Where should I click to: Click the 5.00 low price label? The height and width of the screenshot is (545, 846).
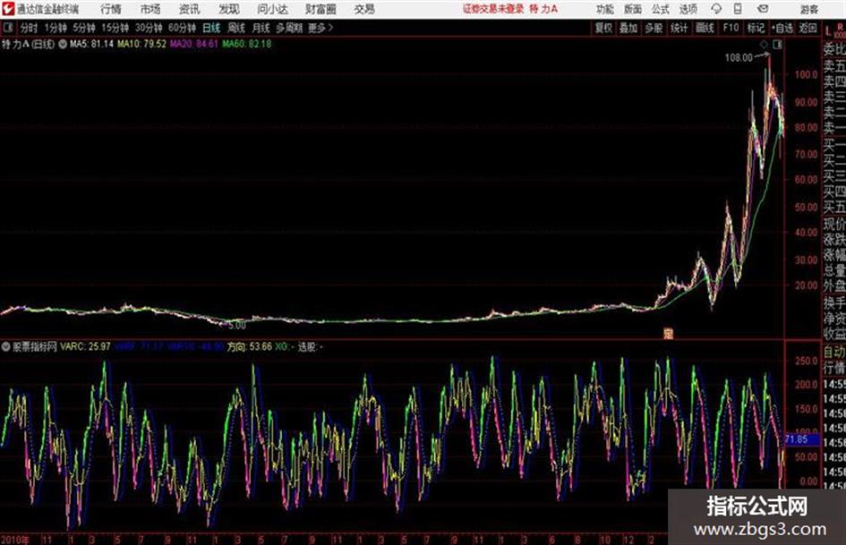click(x=237, y=326)
